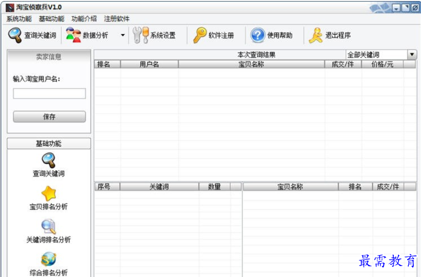Screen dimensions: 421x277
Task: Sort results by 排名 column header
Action: click(107, 64)
